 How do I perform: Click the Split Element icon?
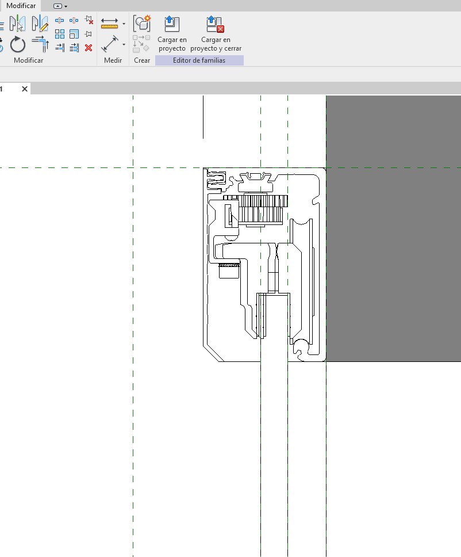point(60,21)
